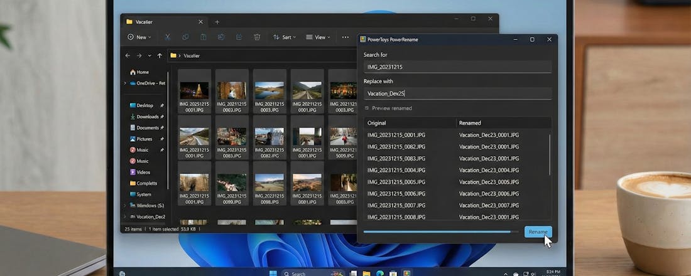The width and height of the screenshot is (691, 276).
Task: Open a new tab with plus button
Action: 217,22
